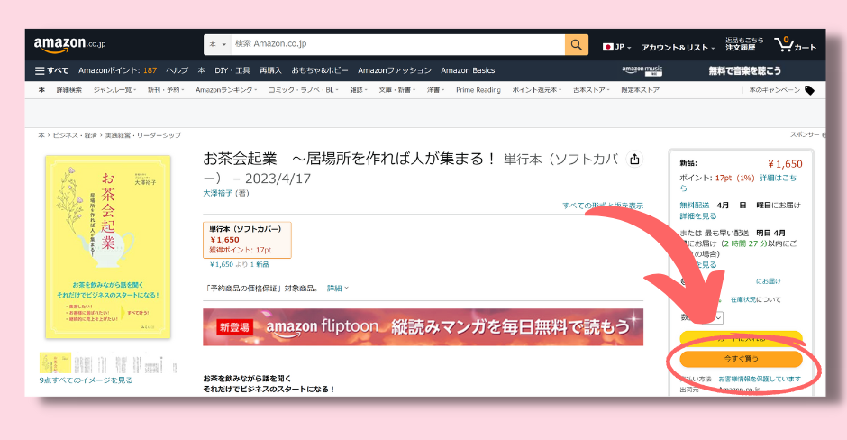847x440 pixels.
Task: Open Amazon Basics in navigation bar
Action: coord(468,70)
